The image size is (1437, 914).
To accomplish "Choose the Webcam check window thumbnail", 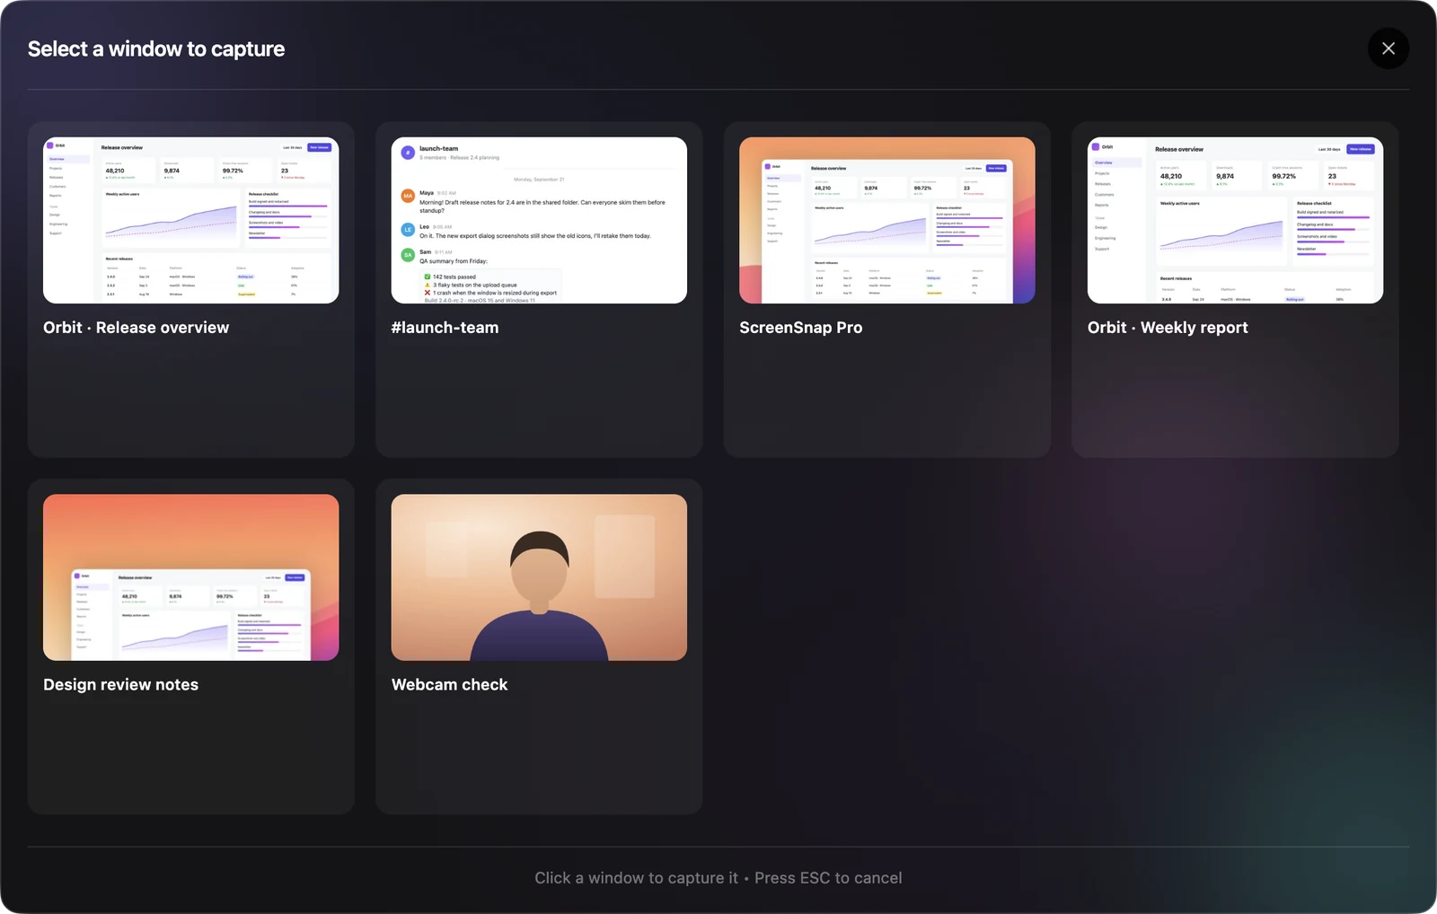I will click(x=539, y=577).
